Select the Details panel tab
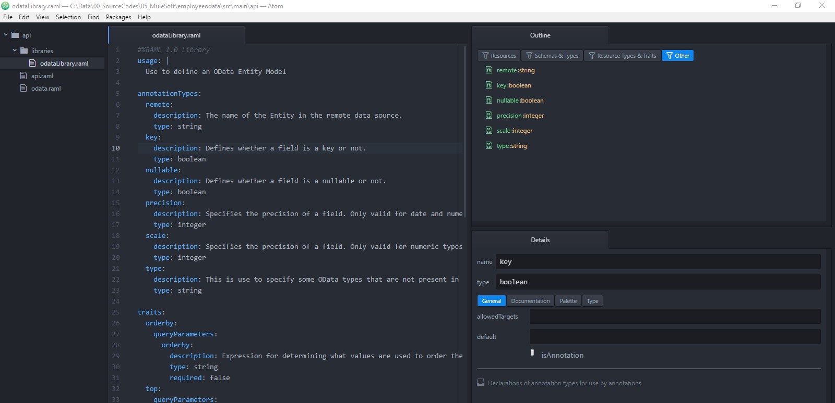 pos(540,240)
